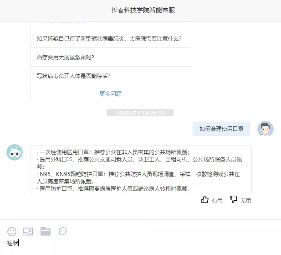
Task: Click the folder file upload icon
Action: (46, 231)
